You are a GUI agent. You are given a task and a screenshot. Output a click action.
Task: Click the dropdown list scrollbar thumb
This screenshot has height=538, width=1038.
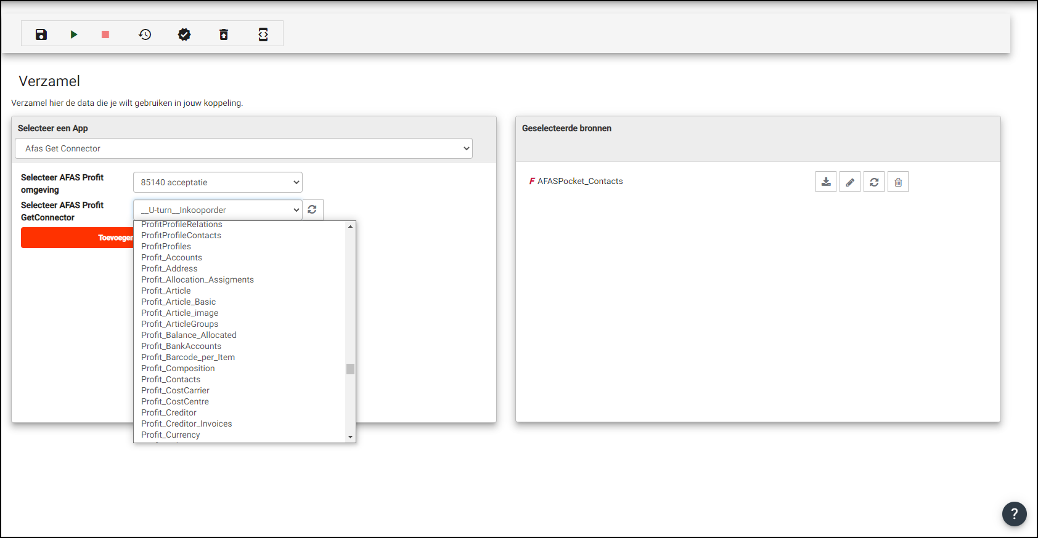[x=350, y=369]
